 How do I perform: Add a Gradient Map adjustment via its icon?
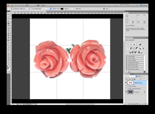pyautogui.click(x=138, y=52)
